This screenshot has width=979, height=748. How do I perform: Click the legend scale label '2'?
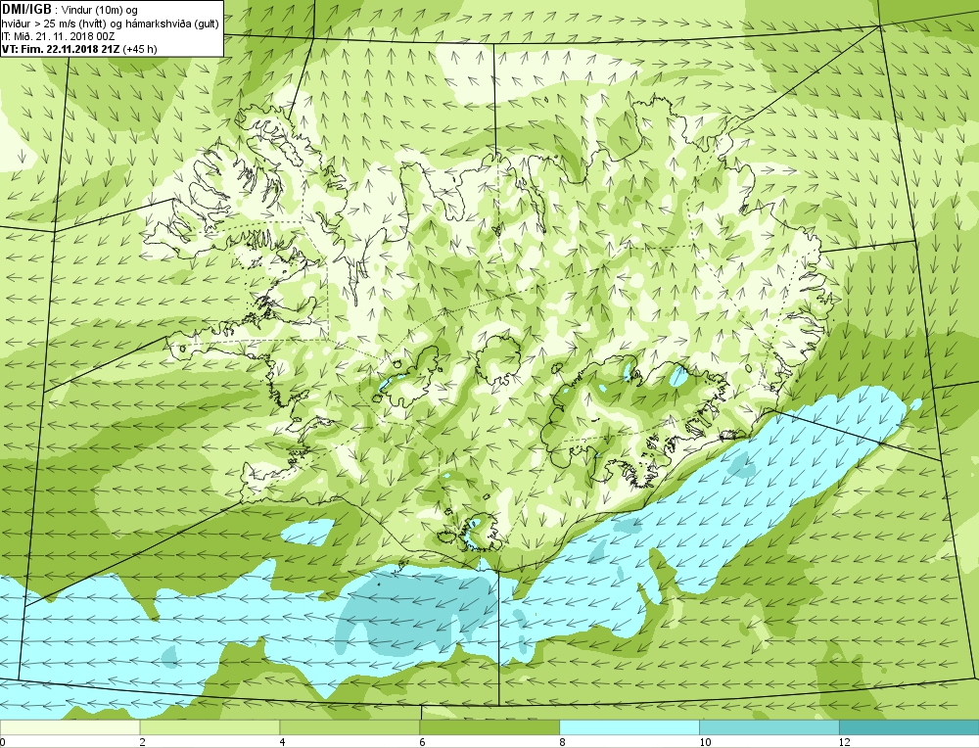point(142,742)
